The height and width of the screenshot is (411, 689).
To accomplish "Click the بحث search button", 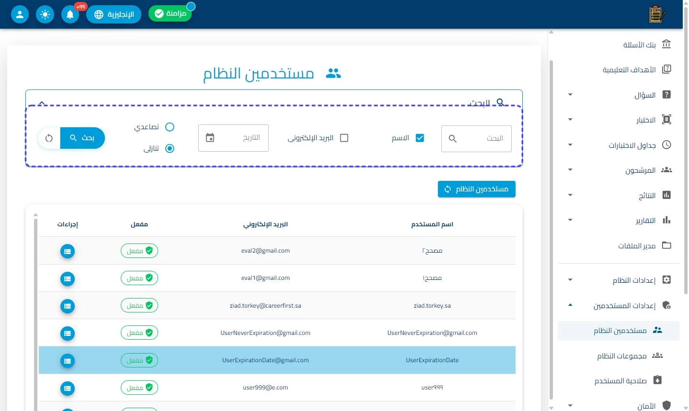I will [x=82, y=138].
